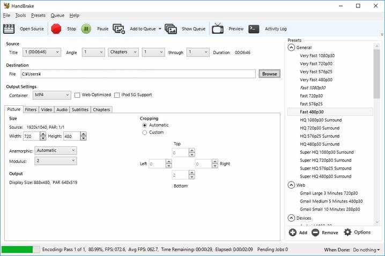Viewport: 385px width, 256px height.
Task: Decrease Height with the down stepper
Action: click(84, 138)
